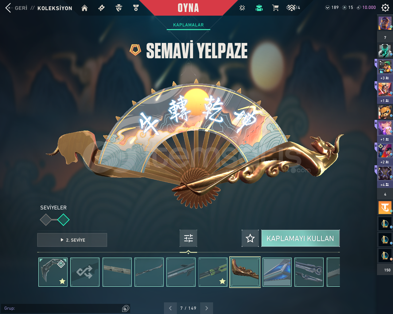Open the home screen icon
393x314 pixels.
[84, 8]
